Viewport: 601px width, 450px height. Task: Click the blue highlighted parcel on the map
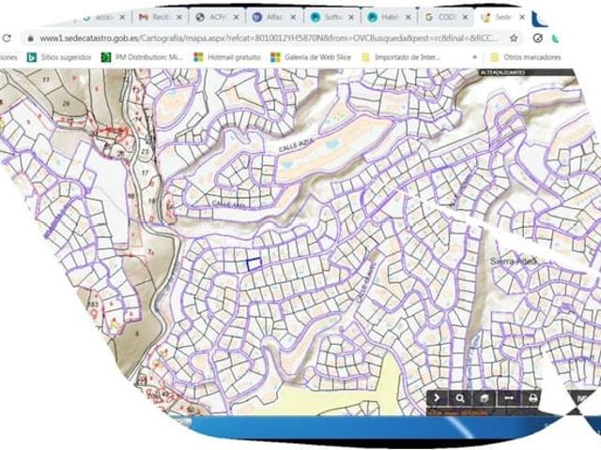click(253, 264)
